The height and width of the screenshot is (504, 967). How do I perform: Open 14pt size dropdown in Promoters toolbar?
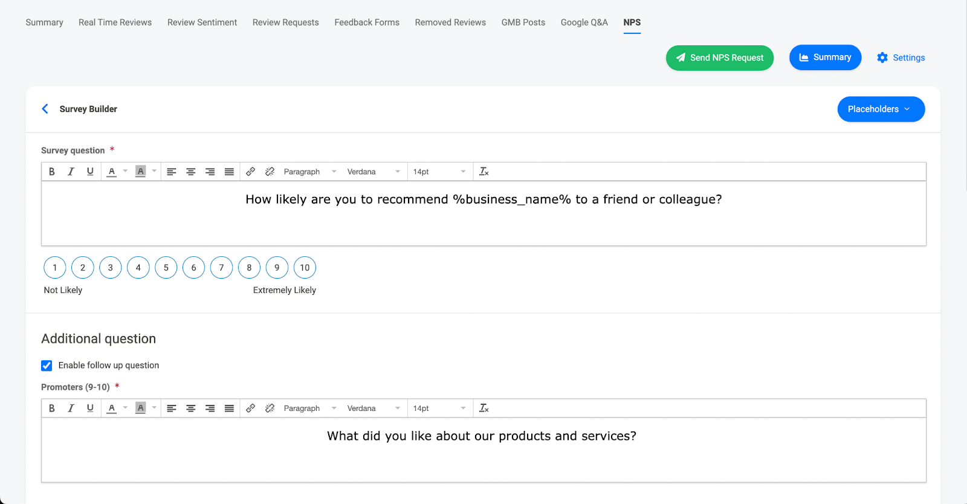pyautogui.click(x=439, y=409)
